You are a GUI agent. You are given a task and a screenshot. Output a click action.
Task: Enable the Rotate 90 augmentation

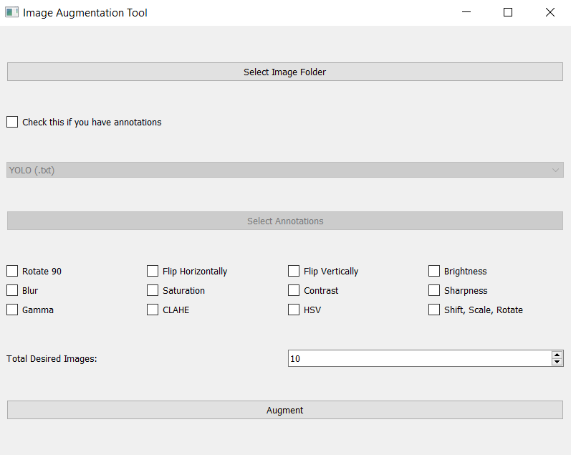(12, 271)
